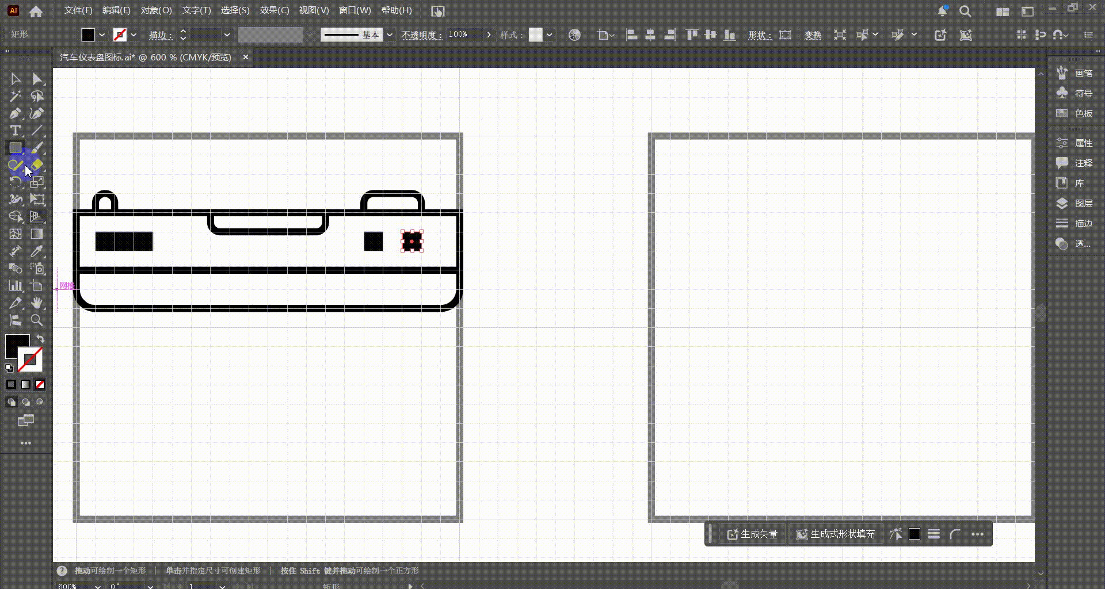Select the Pen tool
The width and height of the screenshot is (1105, 589).
click(16, 113)
